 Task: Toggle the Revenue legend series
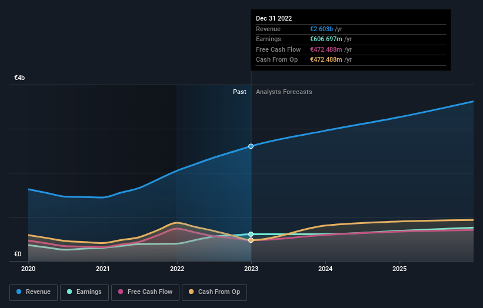point(34,292)
